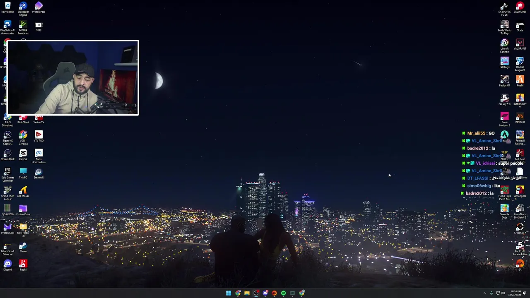
Task: Launch the Skate desktop shortcut
Action: click(x=520, y=26)
